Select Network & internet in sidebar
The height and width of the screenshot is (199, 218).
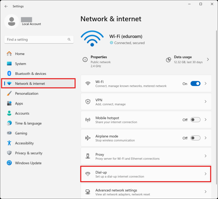pyautogui.click(x=38, y=83)
